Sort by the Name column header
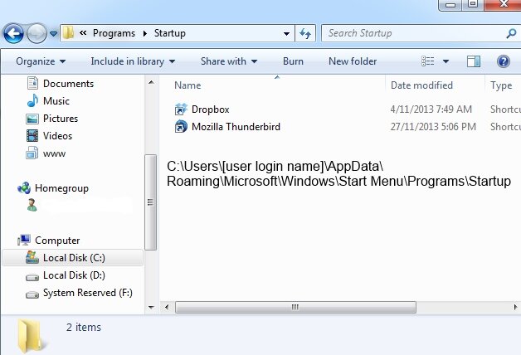 pos(187,85)
